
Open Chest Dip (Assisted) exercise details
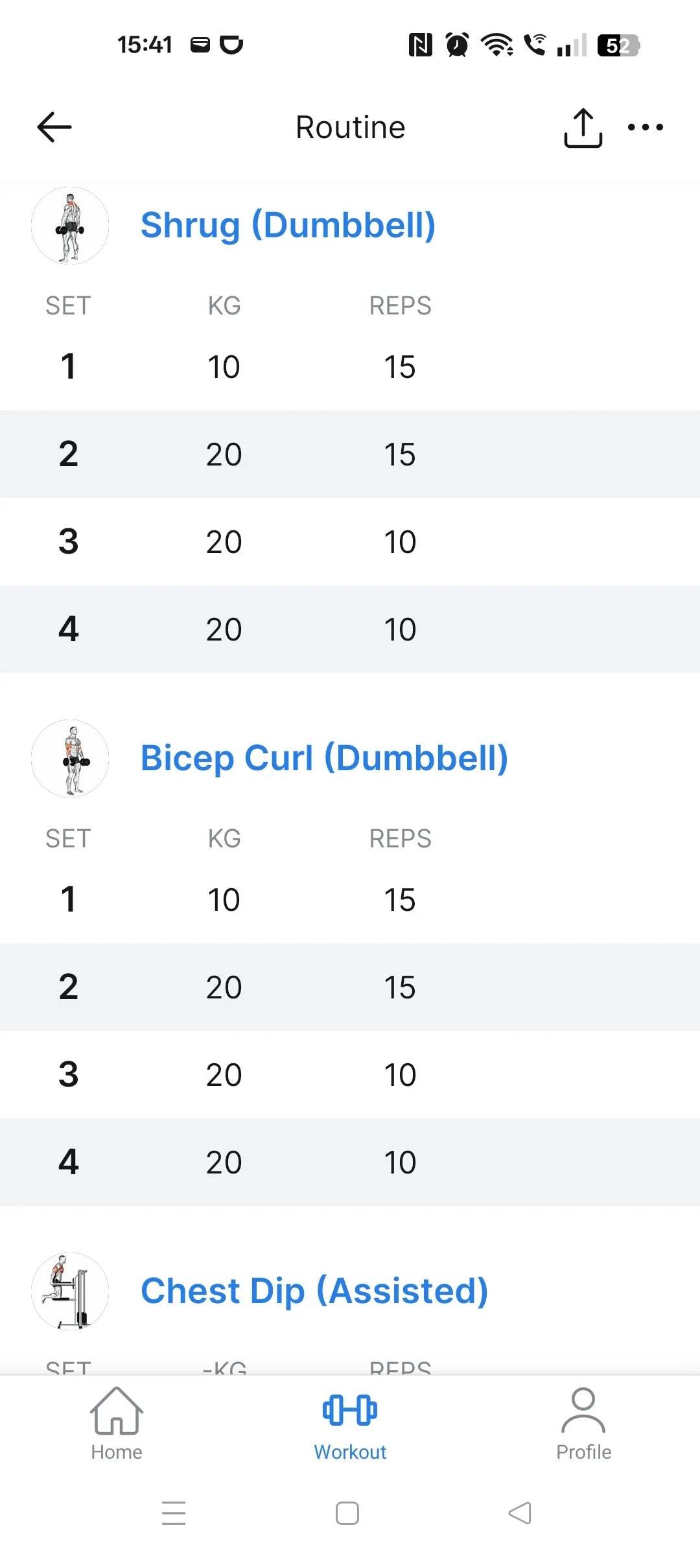314,1291
